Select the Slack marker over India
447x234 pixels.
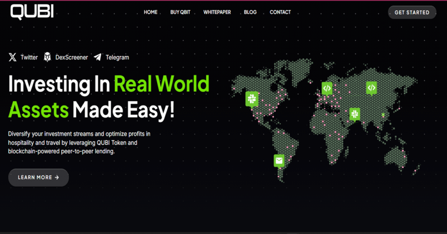click(354, 114)
